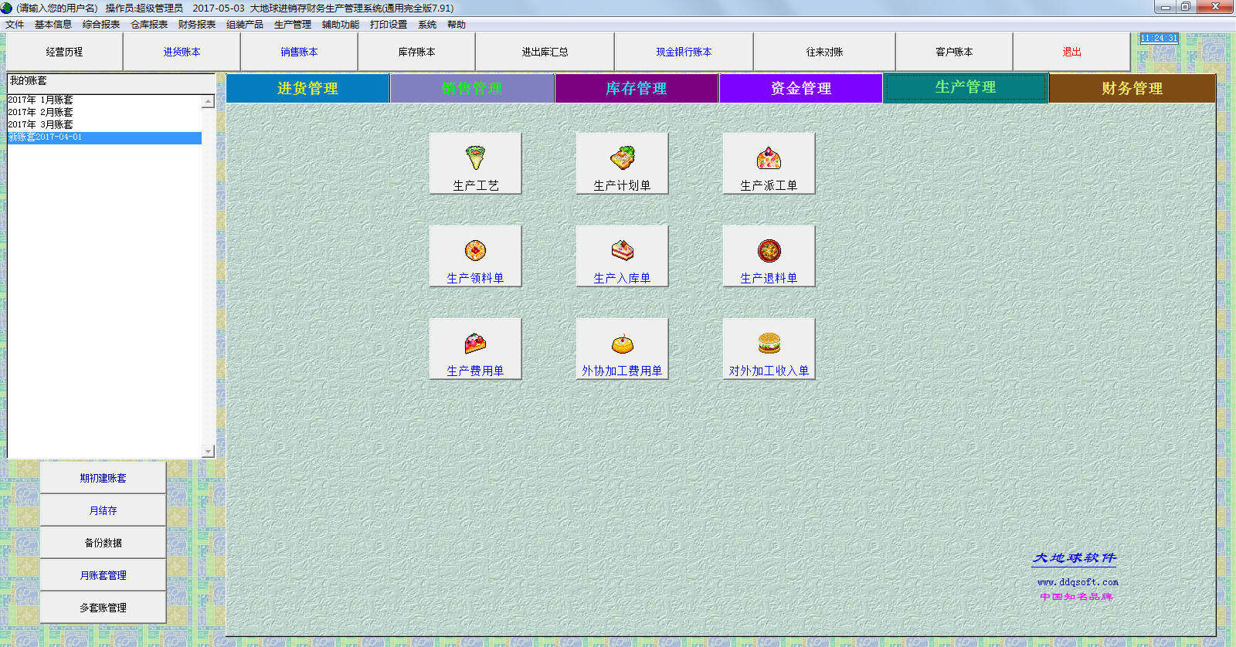Image resolution: width=1236 pixels, height=647 pixels.
Task: Switch to the 销售管理 tab
Action: coord(472,88)
